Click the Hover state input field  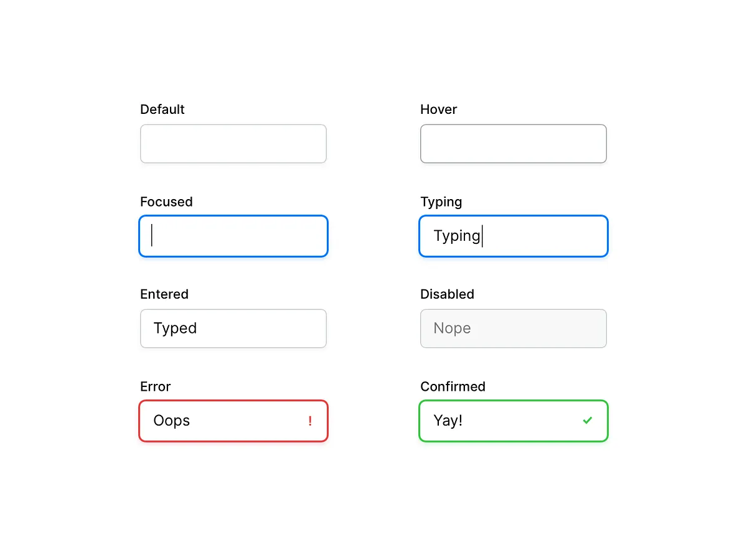click(x=514, y=144)
